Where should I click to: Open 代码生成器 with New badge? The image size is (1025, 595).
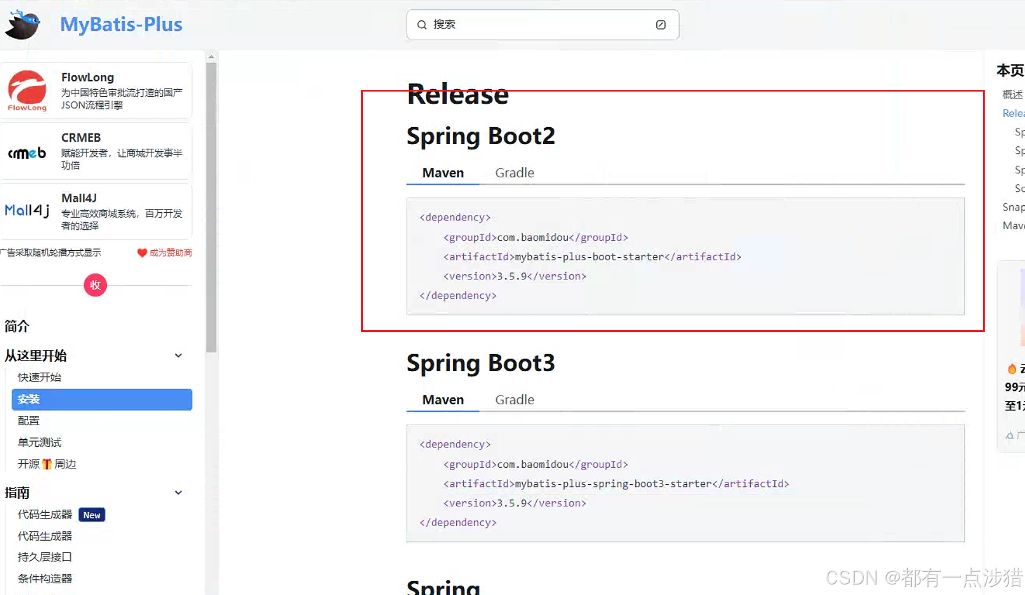pyautogui.click(x=61, y=514)
